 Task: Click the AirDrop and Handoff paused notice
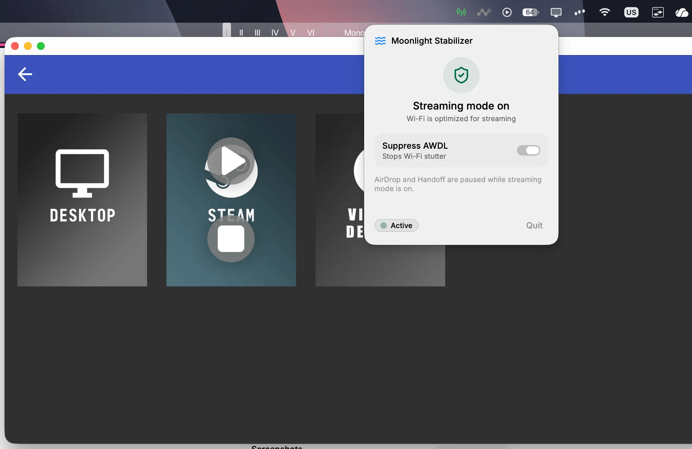458,184
